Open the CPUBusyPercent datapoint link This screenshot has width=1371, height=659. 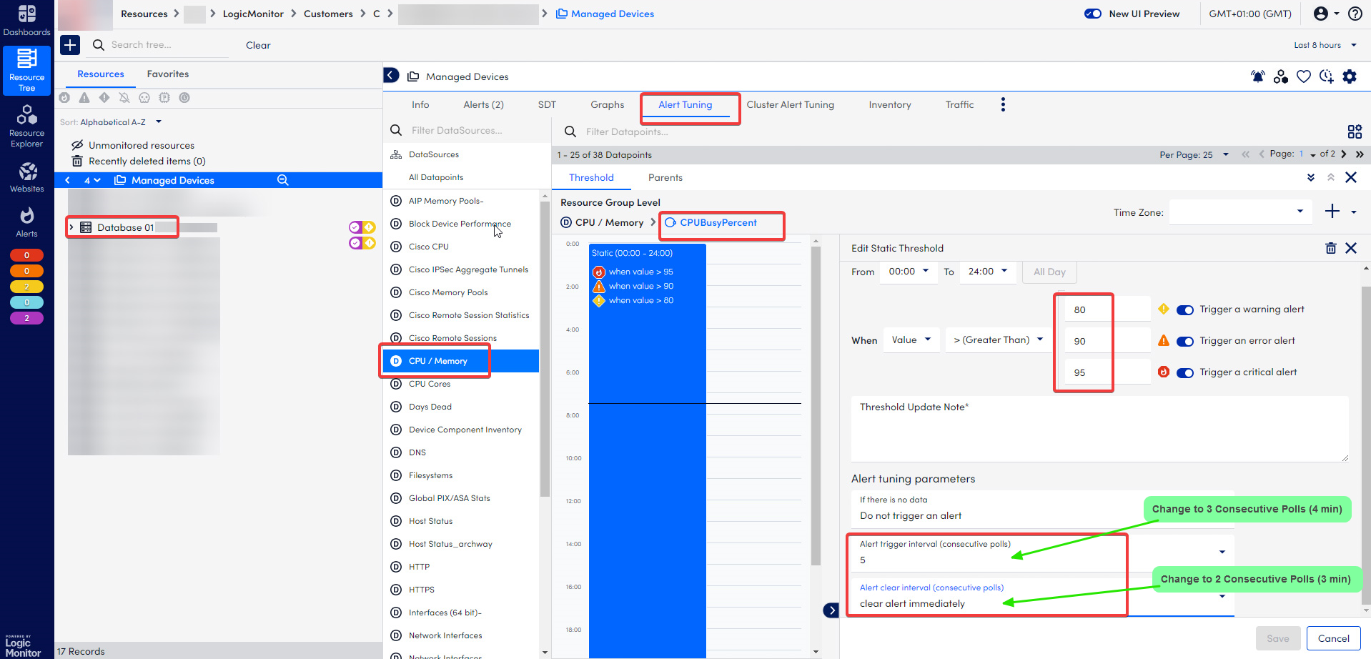[718, 223]
